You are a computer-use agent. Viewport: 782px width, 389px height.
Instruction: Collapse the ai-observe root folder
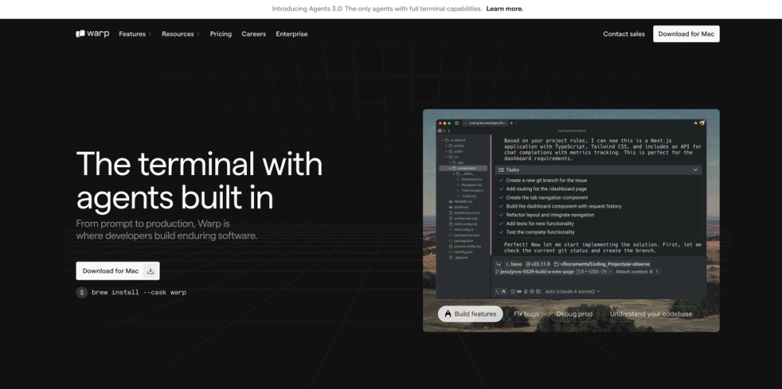443,141
